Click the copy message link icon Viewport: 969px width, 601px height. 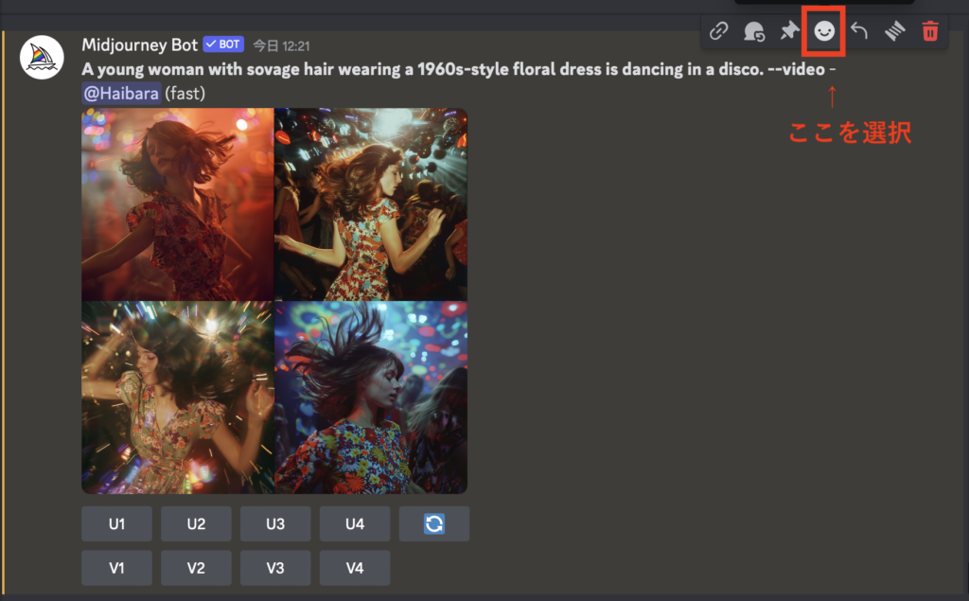click(719, 31)
